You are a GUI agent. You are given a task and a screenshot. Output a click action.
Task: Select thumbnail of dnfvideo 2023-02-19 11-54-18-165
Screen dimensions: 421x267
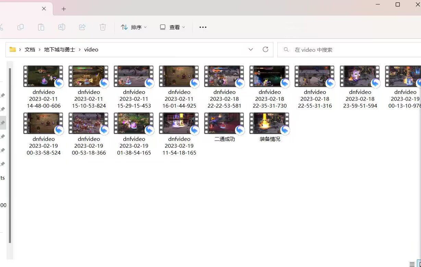pos(179,123)
